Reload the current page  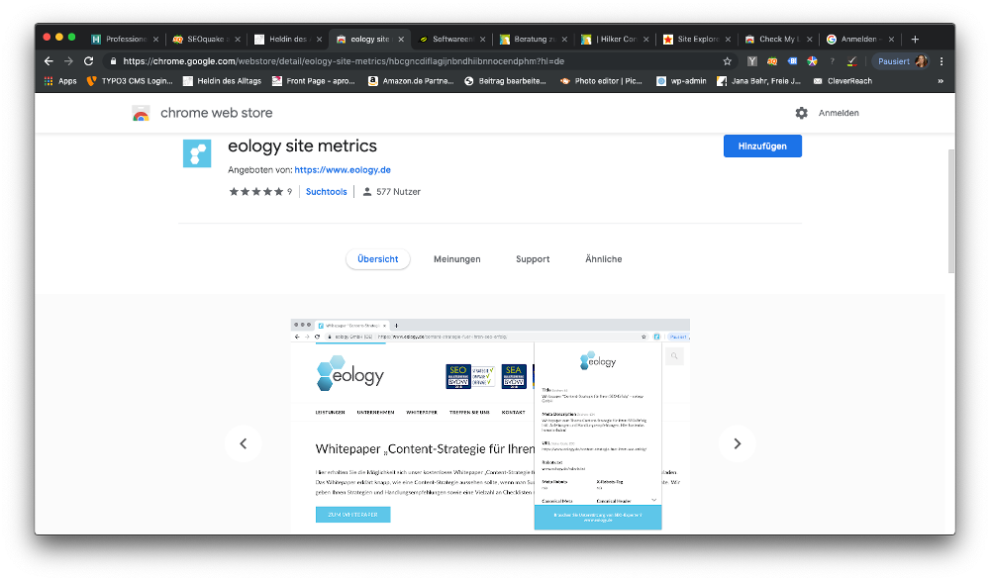[x=89, y=61]
